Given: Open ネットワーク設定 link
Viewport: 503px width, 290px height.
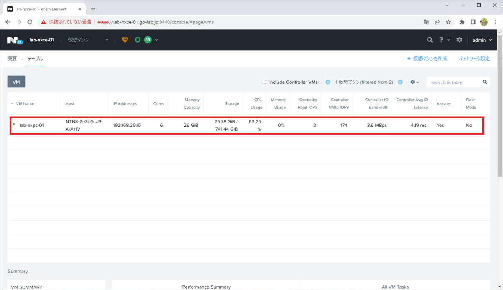Looking at the screenshot, I should coord(474,59).
